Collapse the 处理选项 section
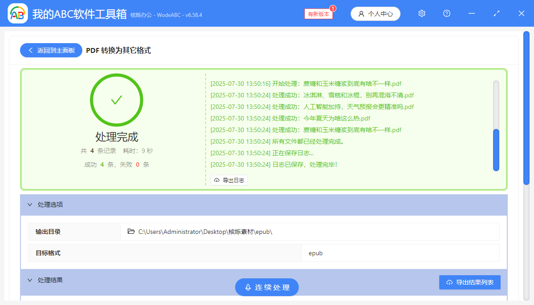 tap(29, 205)
